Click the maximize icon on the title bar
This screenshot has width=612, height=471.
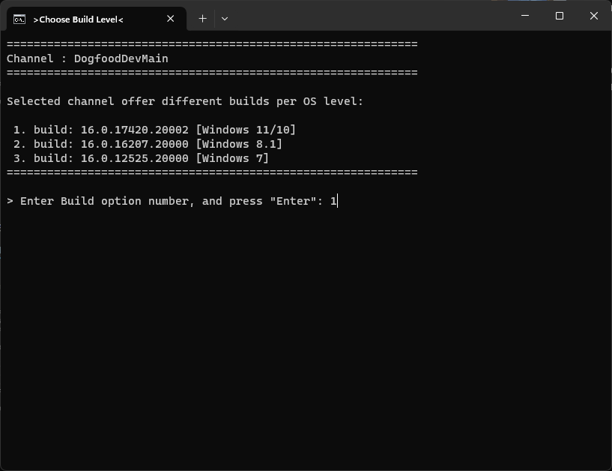559,15
